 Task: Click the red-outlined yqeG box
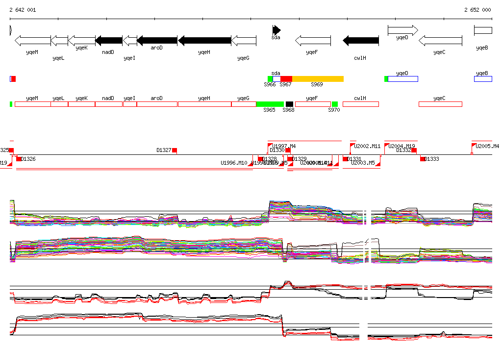click(x=244, y=104)
